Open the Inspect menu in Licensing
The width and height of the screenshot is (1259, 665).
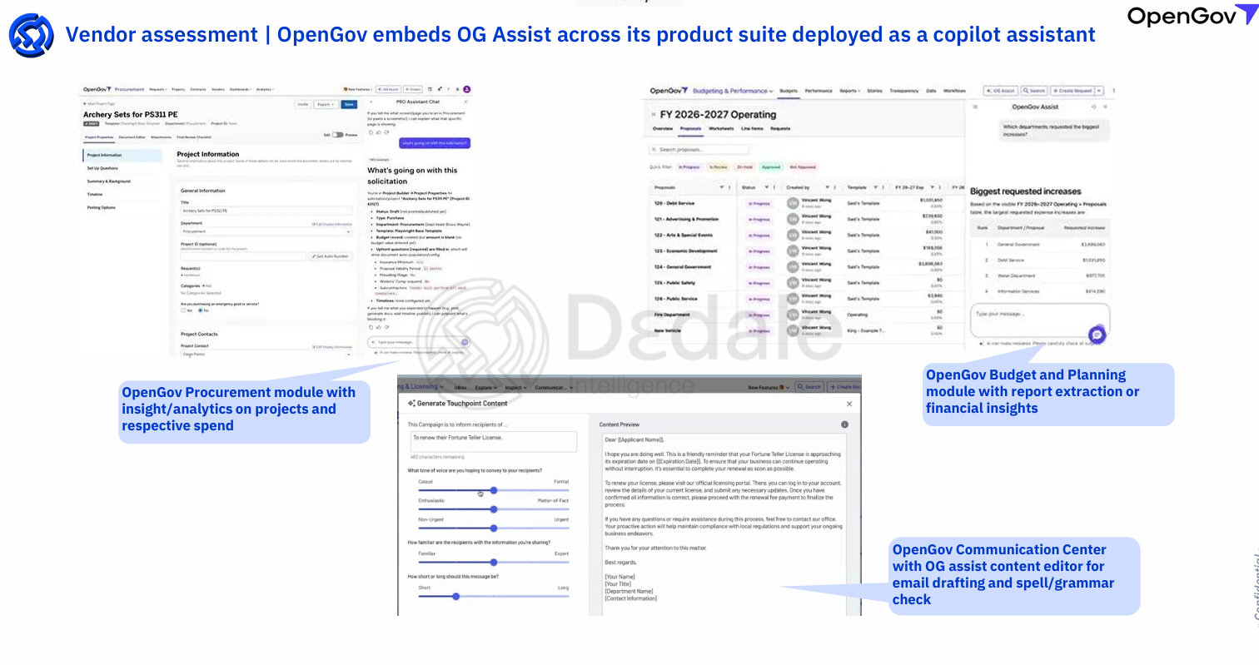(516, 387)
